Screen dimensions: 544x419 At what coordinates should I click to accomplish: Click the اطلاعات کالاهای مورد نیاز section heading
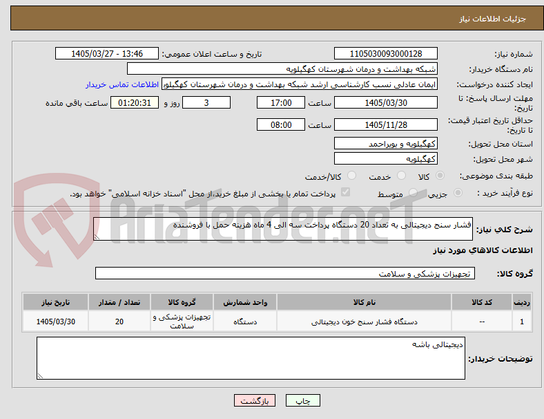(x=483, y=250)
